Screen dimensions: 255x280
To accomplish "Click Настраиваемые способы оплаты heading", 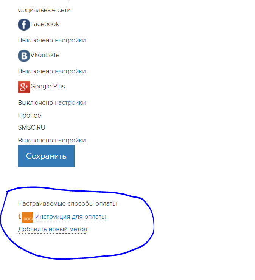I will coord(67,204).
